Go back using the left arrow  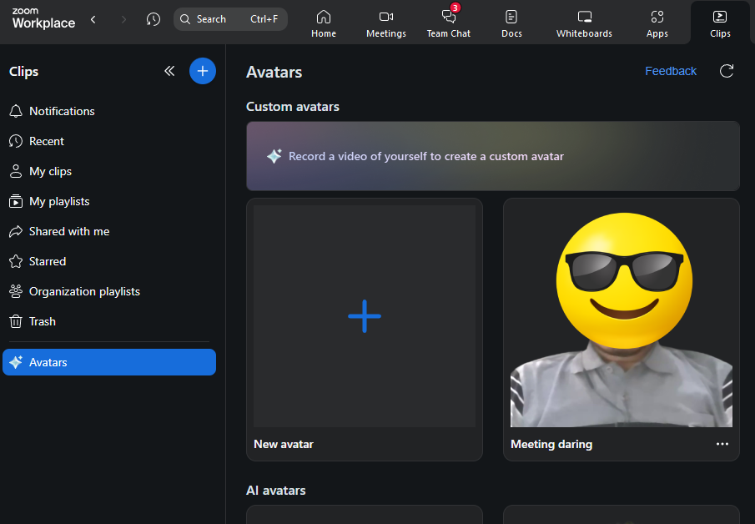[93, 19]
